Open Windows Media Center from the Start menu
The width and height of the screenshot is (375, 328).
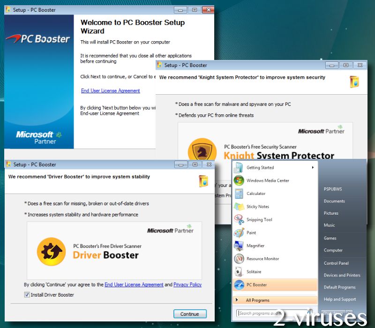[x=275, y=180]
